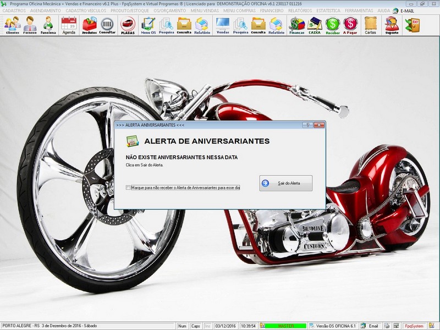Open the CADASTRO VEICULOS menu

86,10
